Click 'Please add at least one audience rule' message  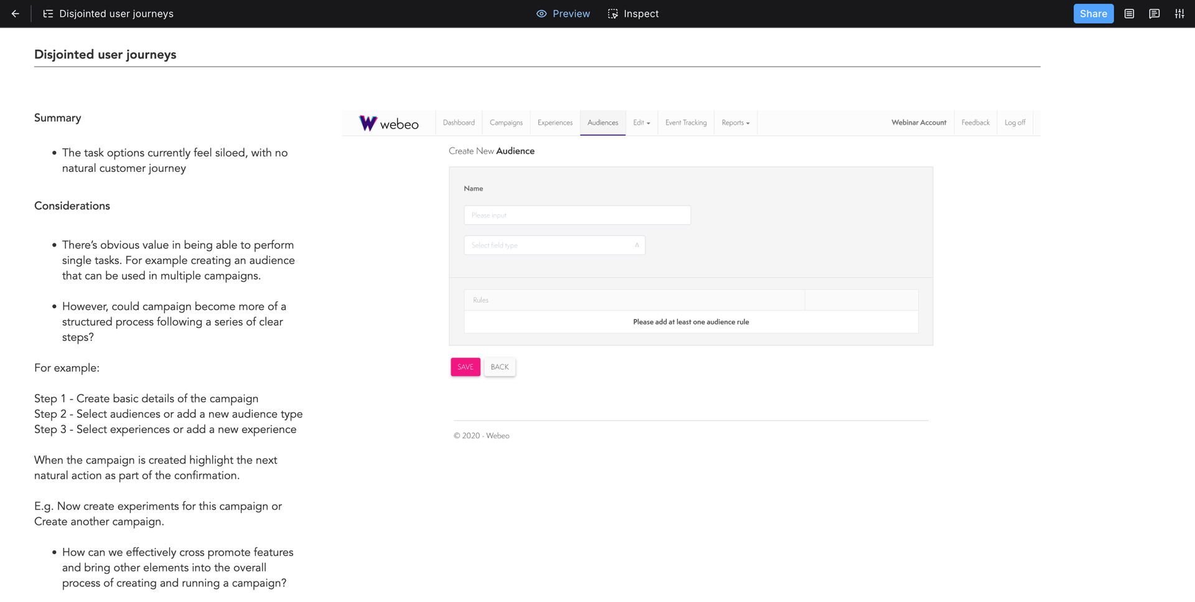(691, 322)
